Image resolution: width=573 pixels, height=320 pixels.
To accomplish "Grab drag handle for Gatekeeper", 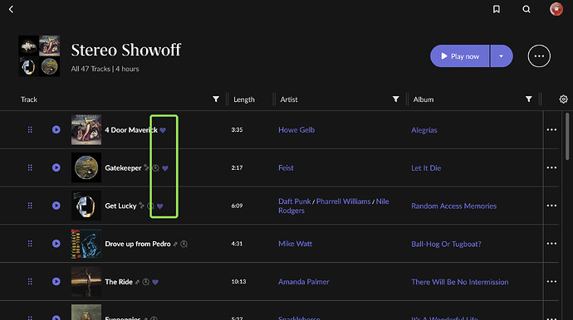I will point(30,167).
